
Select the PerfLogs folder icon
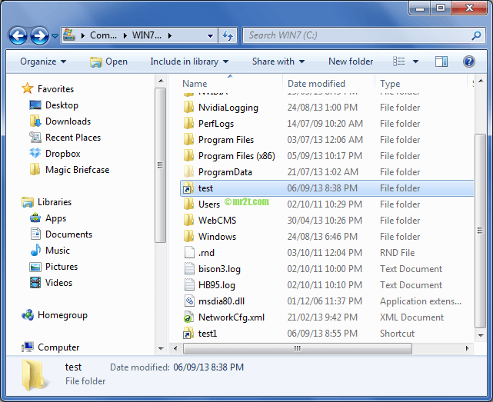coord(188,123)
